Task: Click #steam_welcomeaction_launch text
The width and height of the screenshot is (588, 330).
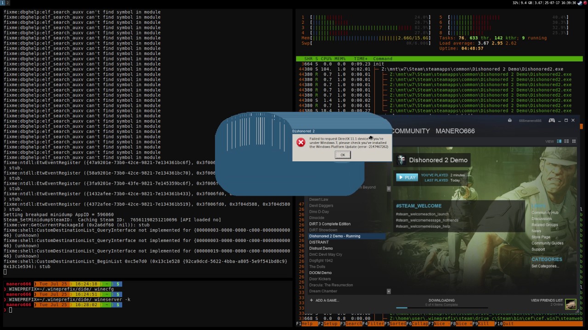Action: pyautogui.click(x=422, y=214)
